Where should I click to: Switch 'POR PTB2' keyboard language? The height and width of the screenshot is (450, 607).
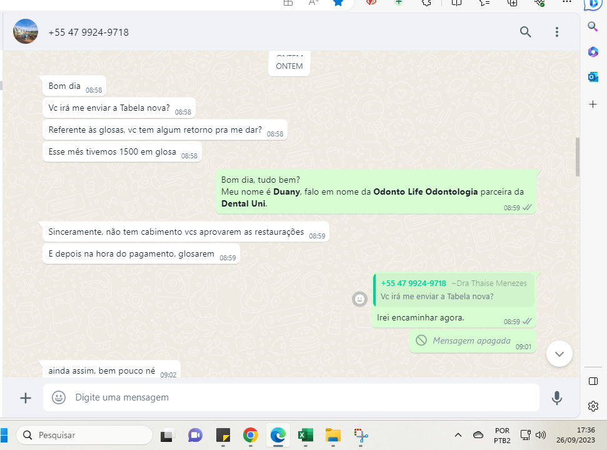click(502, 435)
